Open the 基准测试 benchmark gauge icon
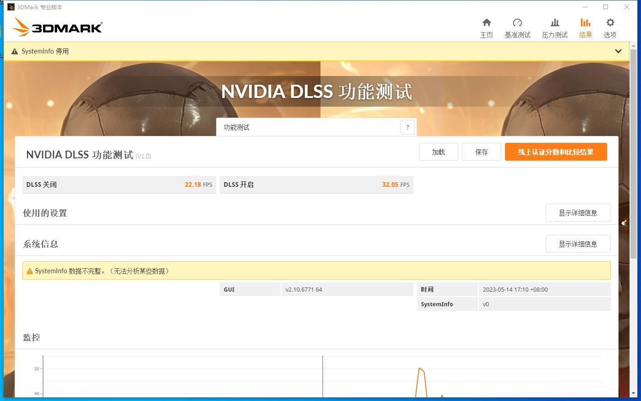This screenshot has width=641, height=401. (517, 22)
